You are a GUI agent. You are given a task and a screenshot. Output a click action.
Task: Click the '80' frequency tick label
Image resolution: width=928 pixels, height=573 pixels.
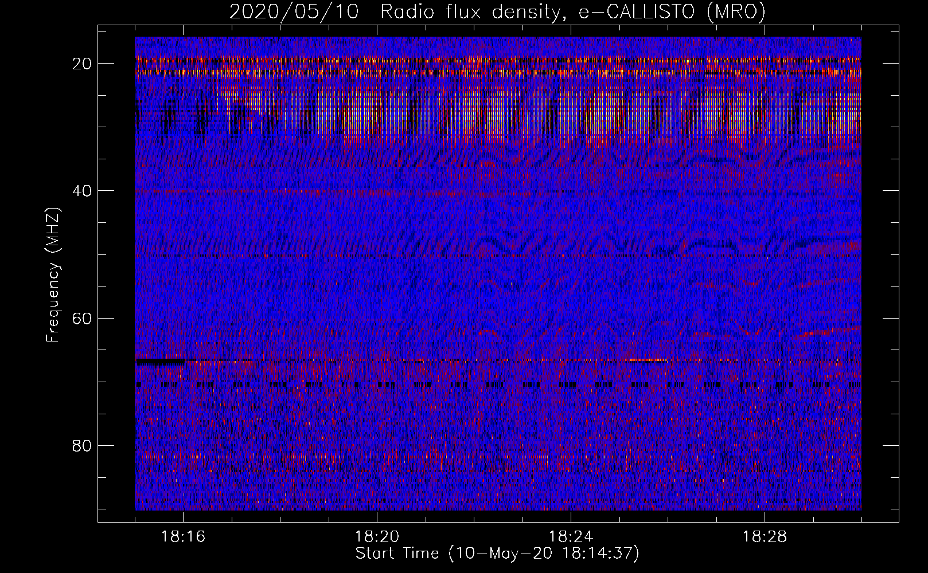[83, 445]
